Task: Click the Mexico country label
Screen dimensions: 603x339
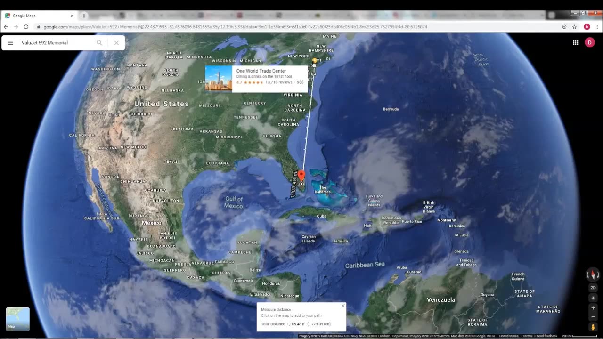Action: click(152, 223)
